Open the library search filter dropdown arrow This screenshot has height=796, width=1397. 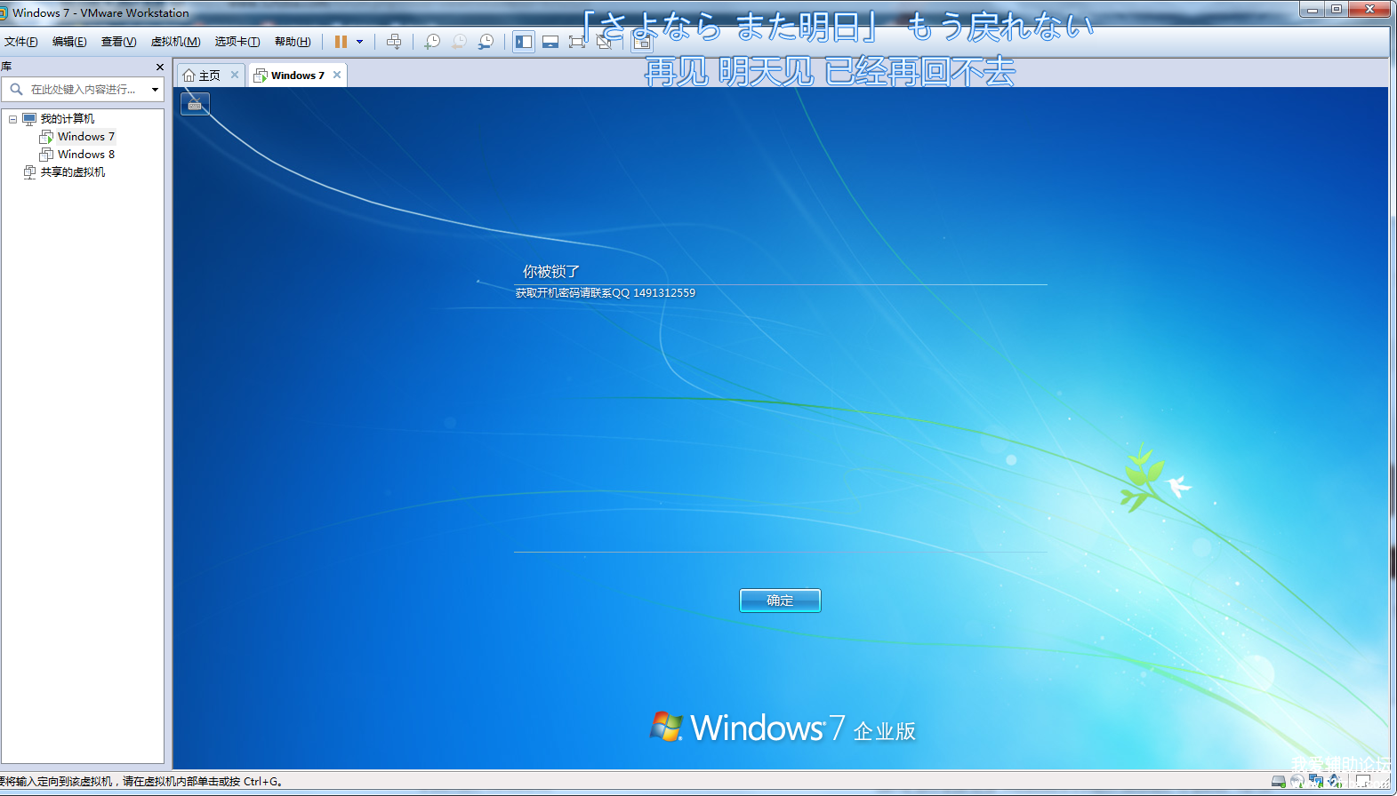coord(156,89)
